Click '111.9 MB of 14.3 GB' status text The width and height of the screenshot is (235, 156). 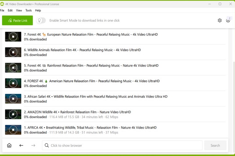click(64, 132)
